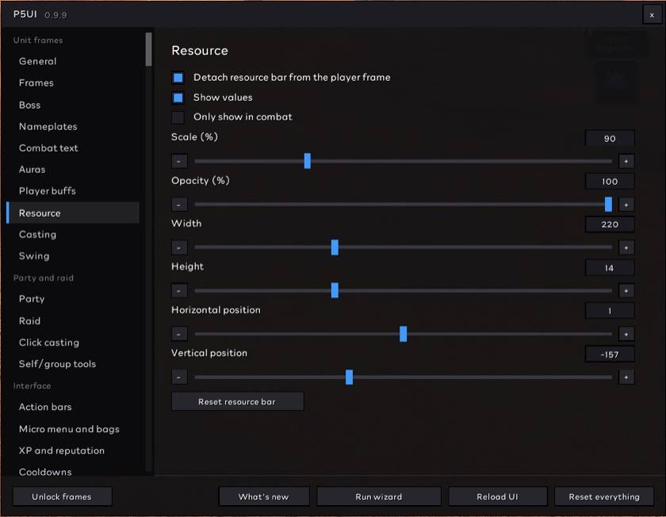Viewport: 666px width, 517px height.
Task: Click the Opacity value field showing 100
Action: click(610, 182)
